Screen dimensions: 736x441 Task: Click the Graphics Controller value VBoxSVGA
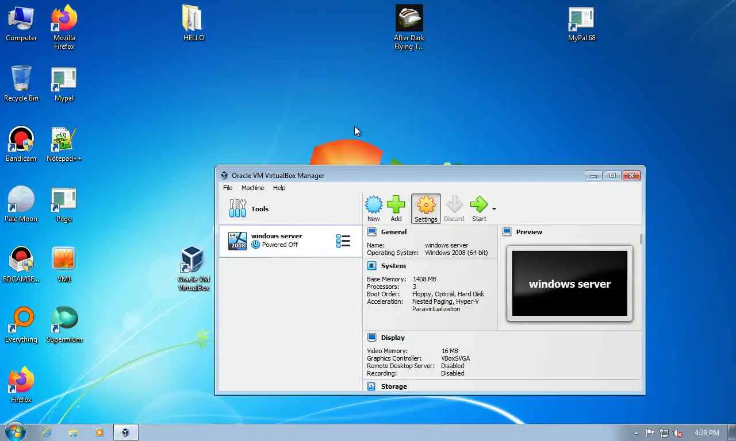pyautogui.click(x=455, y=358)
